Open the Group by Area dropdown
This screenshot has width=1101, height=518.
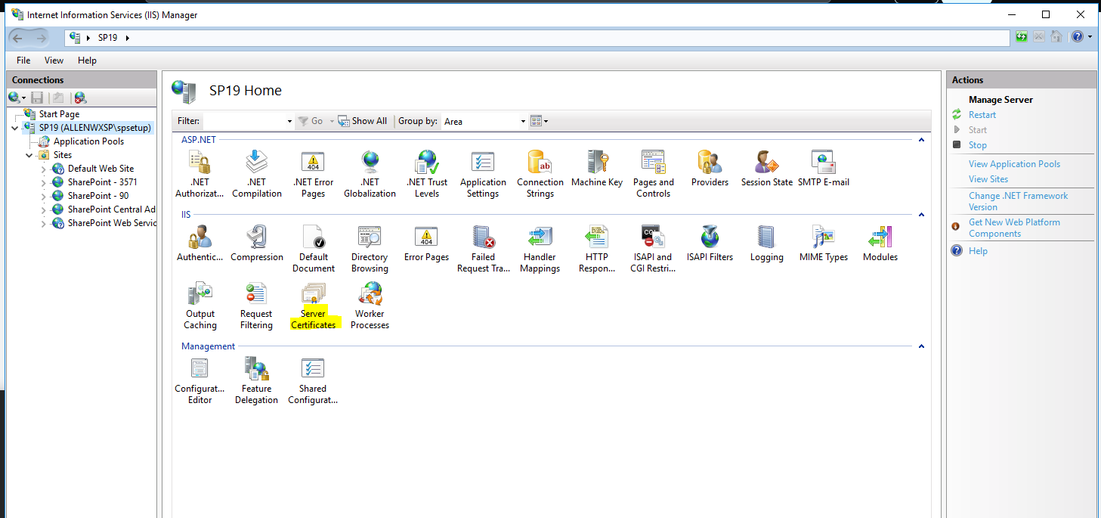(523, 121)
